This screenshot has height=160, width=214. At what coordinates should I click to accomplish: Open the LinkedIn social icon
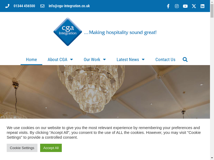pyautogui.click(x=202, y=6)
